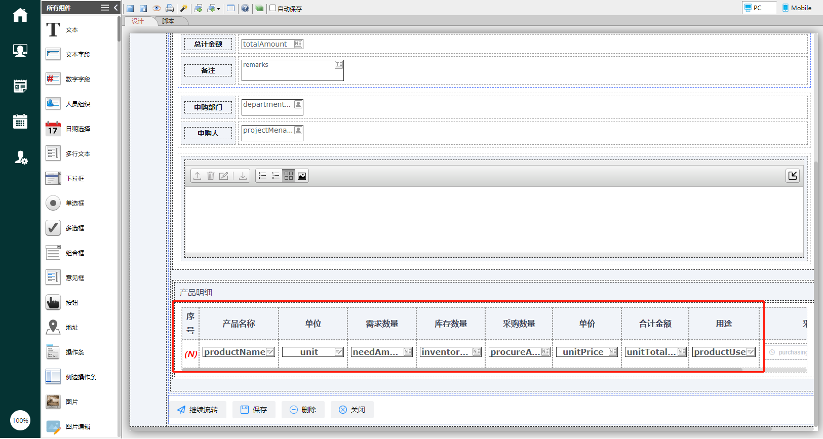Click the totalAmount number field

[272, 44]
